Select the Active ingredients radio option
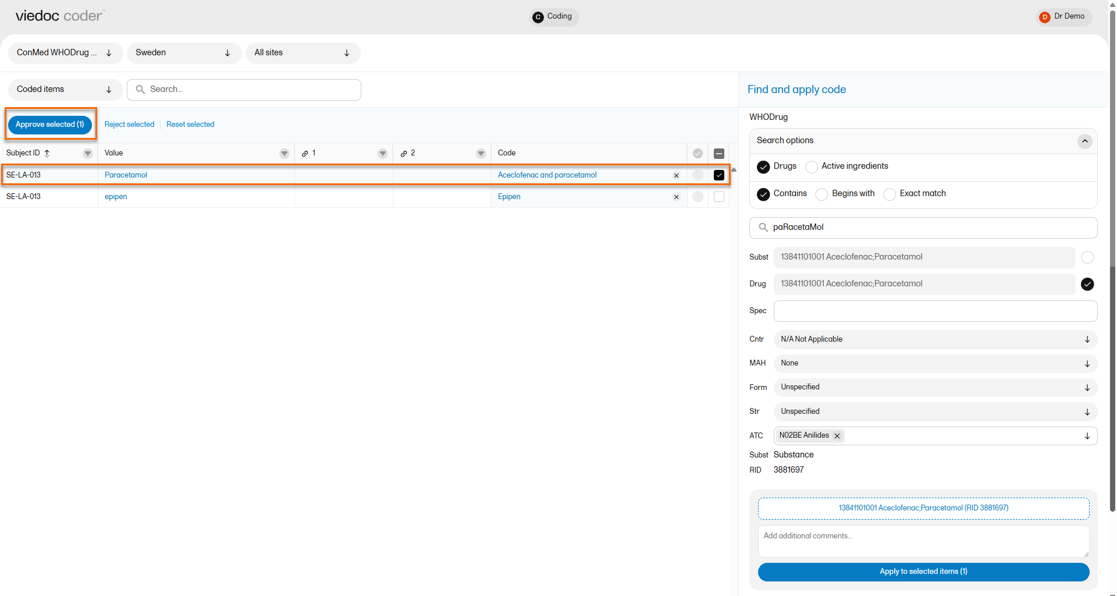The height and width of the screenshot is (596, 1117). coord(812,167)
